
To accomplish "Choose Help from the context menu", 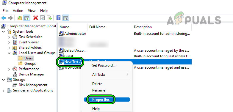I will (107, 109).
